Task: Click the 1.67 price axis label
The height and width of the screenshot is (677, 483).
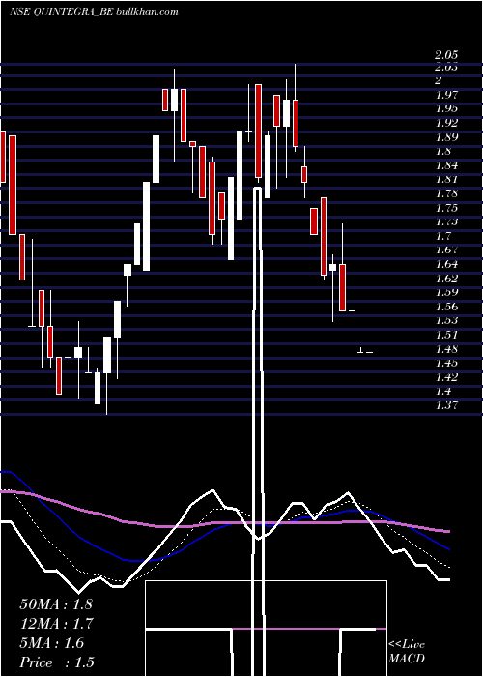Action: click(446, 250)
